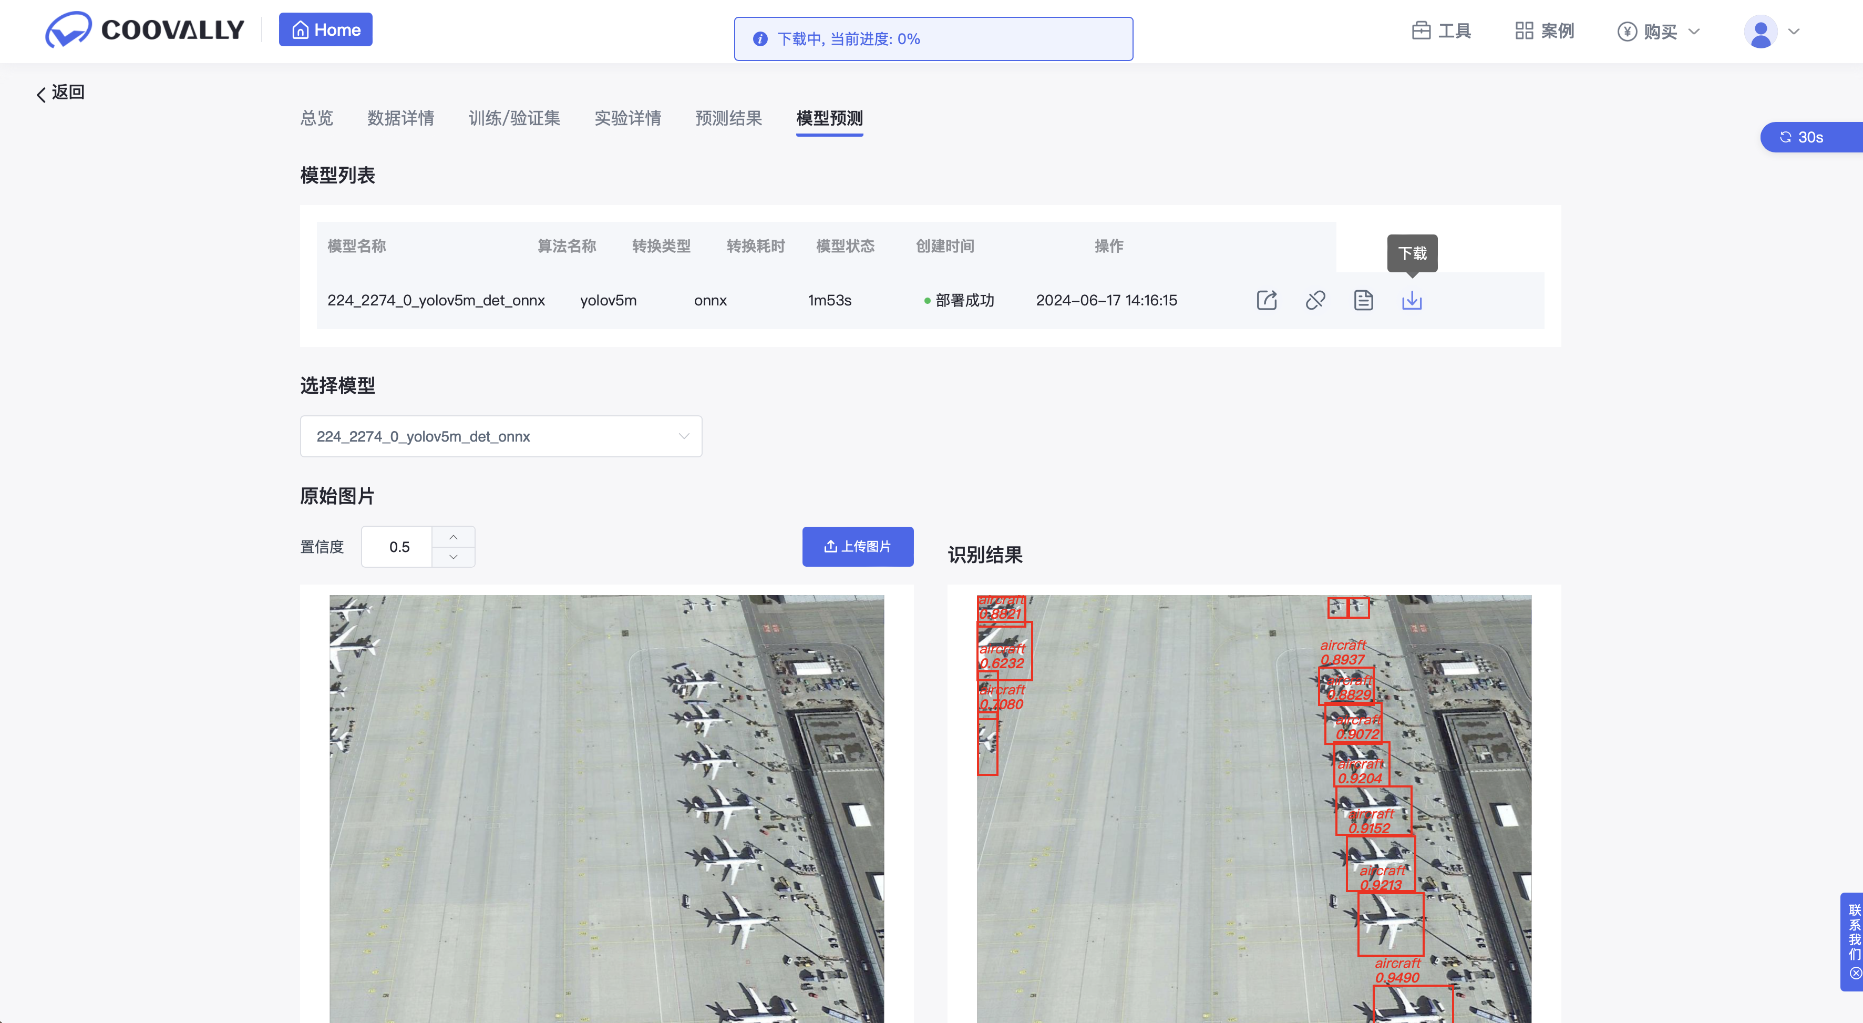Click the link chain icon in operations

[x=1315, y=300]
